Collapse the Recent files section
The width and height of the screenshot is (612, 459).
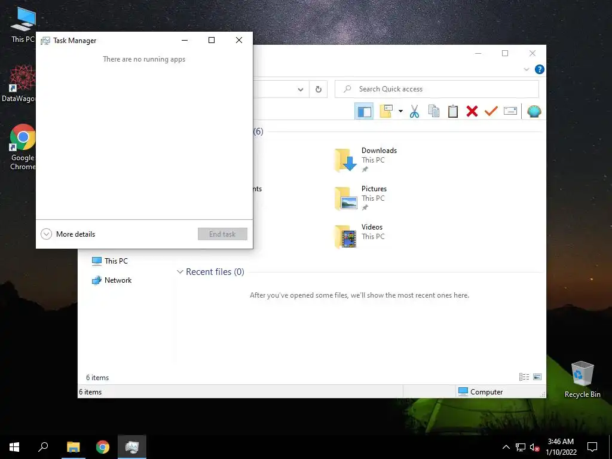180,272
